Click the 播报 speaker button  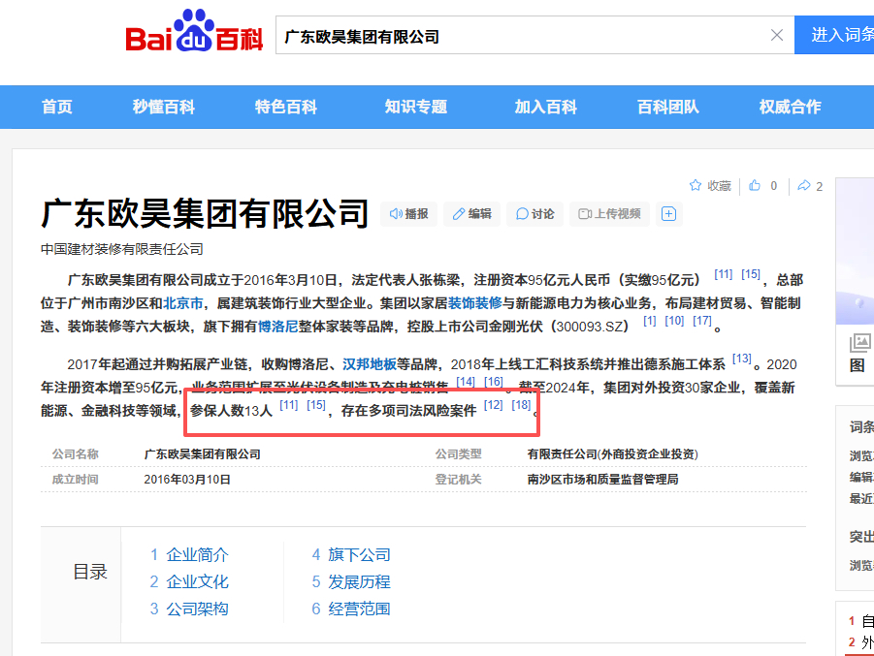click(x=408, y=214)
